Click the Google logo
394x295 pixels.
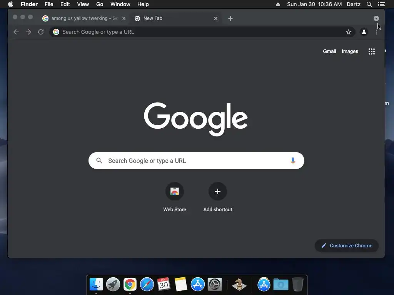click(196, 119)
